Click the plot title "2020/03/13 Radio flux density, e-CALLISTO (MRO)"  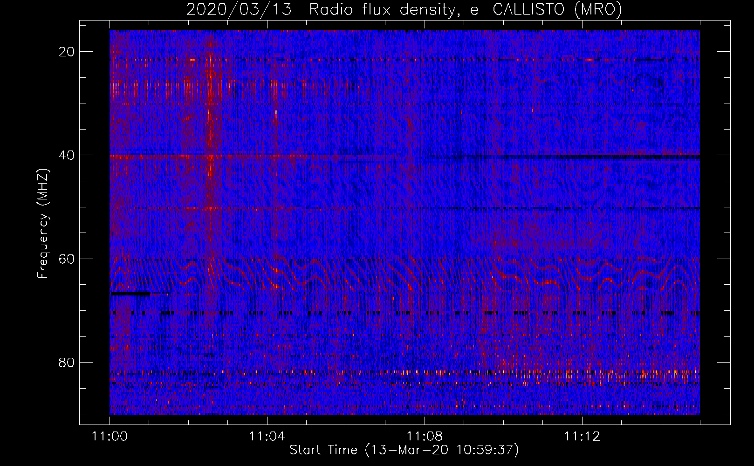click(x=404, y=9)
